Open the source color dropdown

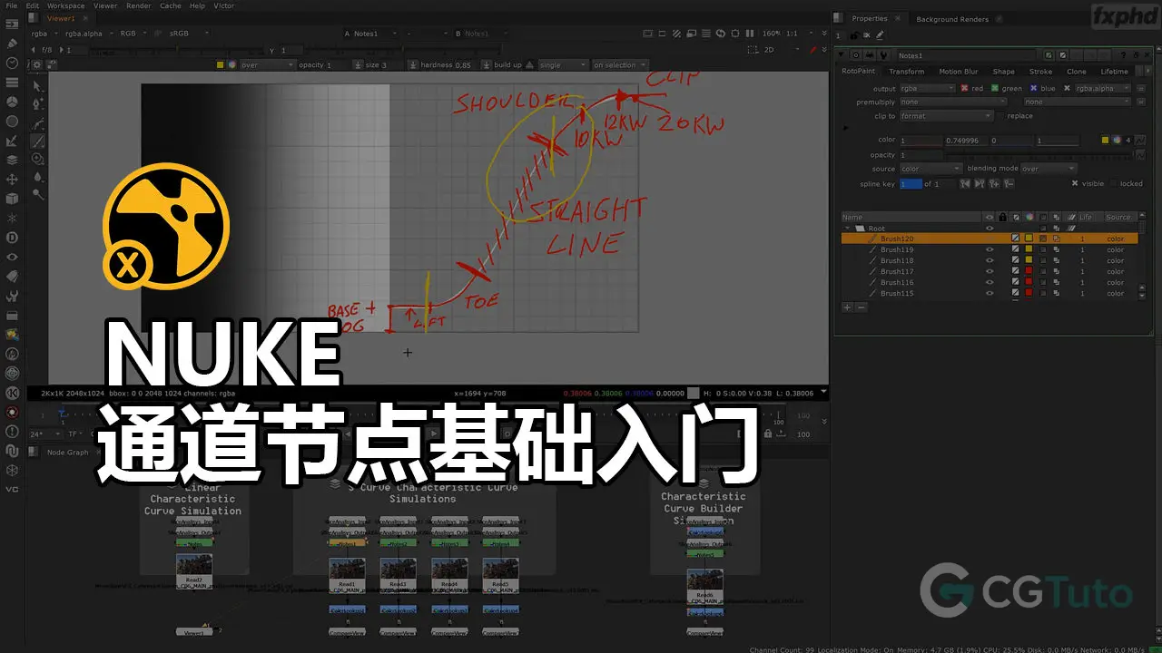[931, 169]
